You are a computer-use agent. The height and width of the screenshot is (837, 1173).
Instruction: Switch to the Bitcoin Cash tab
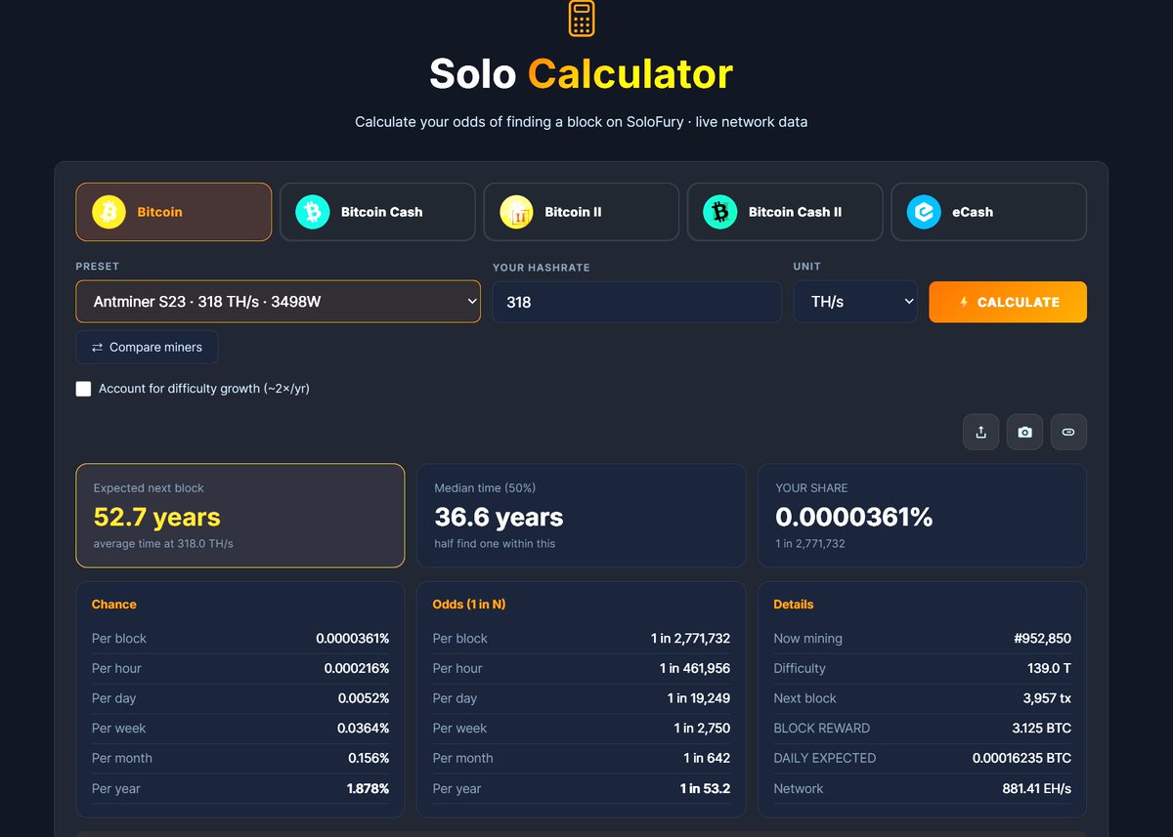(x=377, y=212)
